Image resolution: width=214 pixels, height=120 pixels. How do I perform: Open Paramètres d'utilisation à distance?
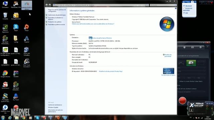(x=56, y=19)
